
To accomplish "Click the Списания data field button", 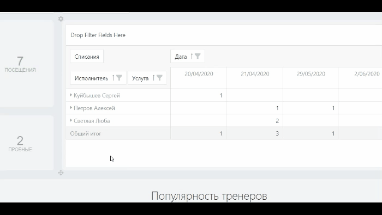I will 87,57.
